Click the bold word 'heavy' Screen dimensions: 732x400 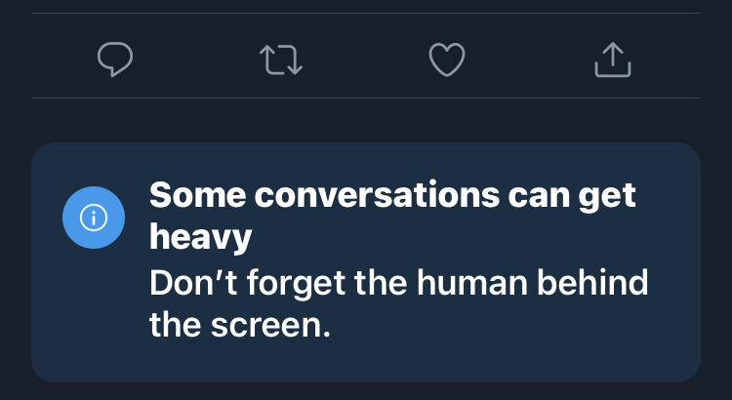(201, 238)
